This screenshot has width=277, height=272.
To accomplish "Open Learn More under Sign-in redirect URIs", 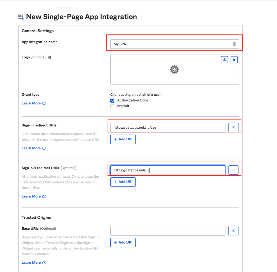I will click(33, 148).
